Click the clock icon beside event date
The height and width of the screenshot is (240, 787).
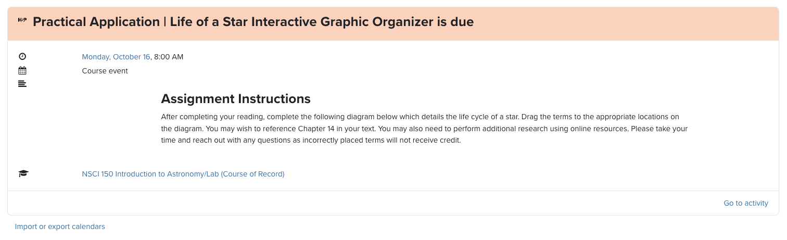tap(22, 57)
